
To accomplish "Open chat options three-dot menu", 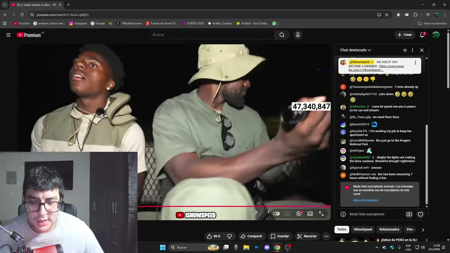I will tap(412, 50).
